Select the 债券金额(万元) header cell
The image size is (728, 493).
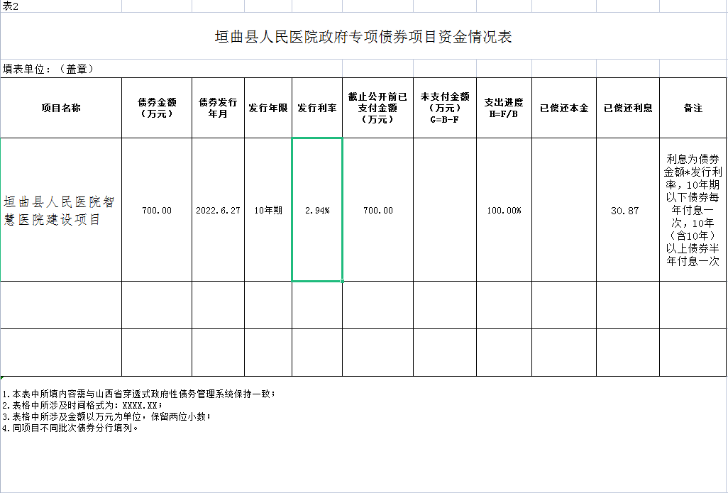coord(157,108)
